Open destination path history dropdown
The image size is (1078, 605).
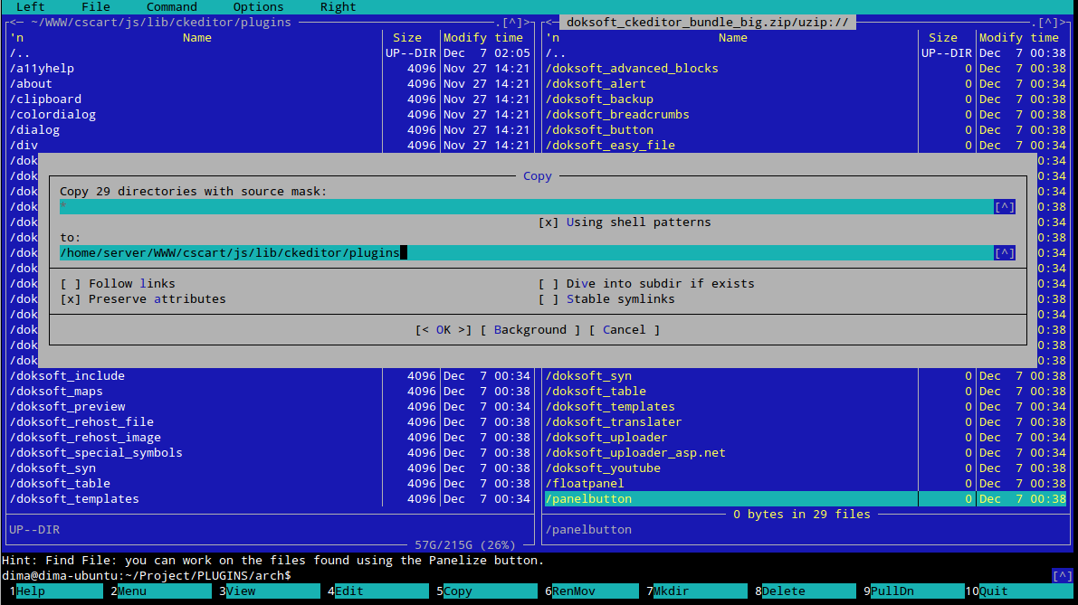pyautogui.click(x=1004, y=253)
